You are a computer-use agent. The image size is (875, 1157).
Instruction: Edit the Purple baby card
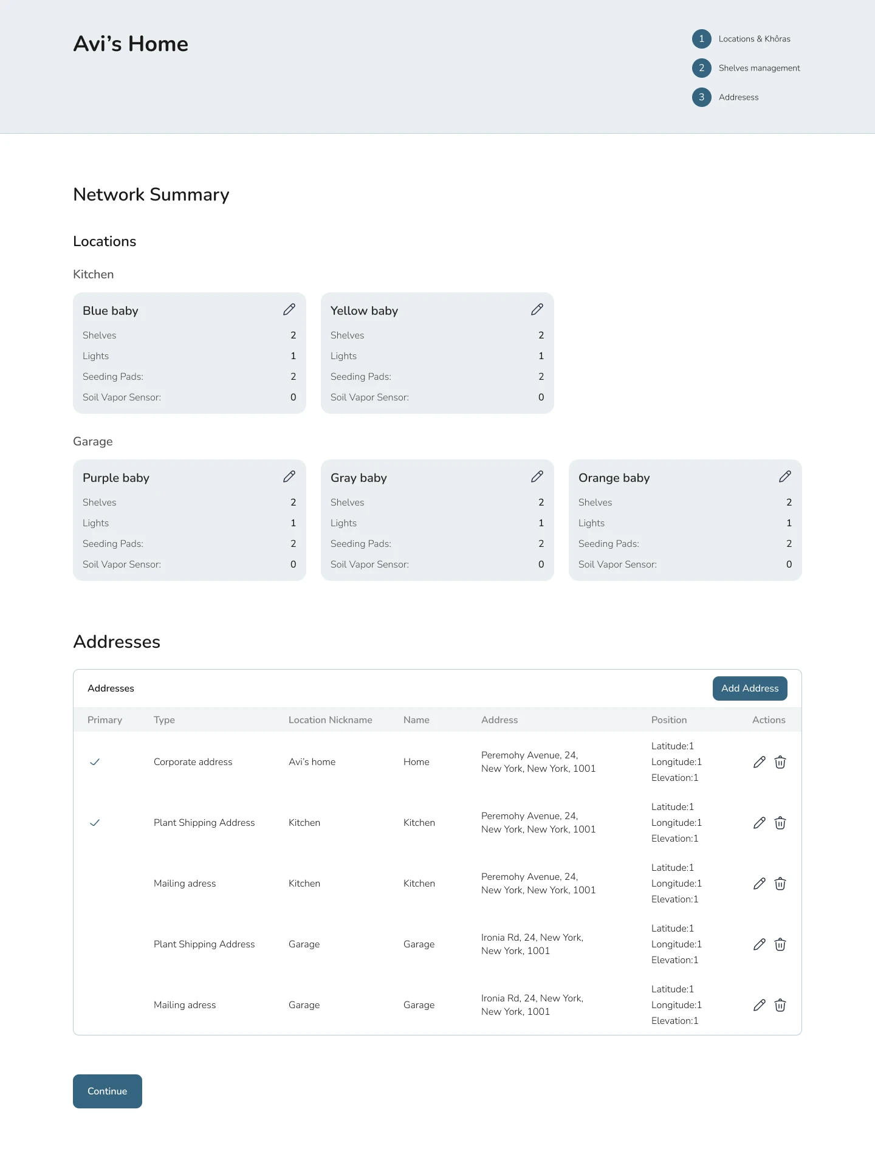tap(289, 477)
